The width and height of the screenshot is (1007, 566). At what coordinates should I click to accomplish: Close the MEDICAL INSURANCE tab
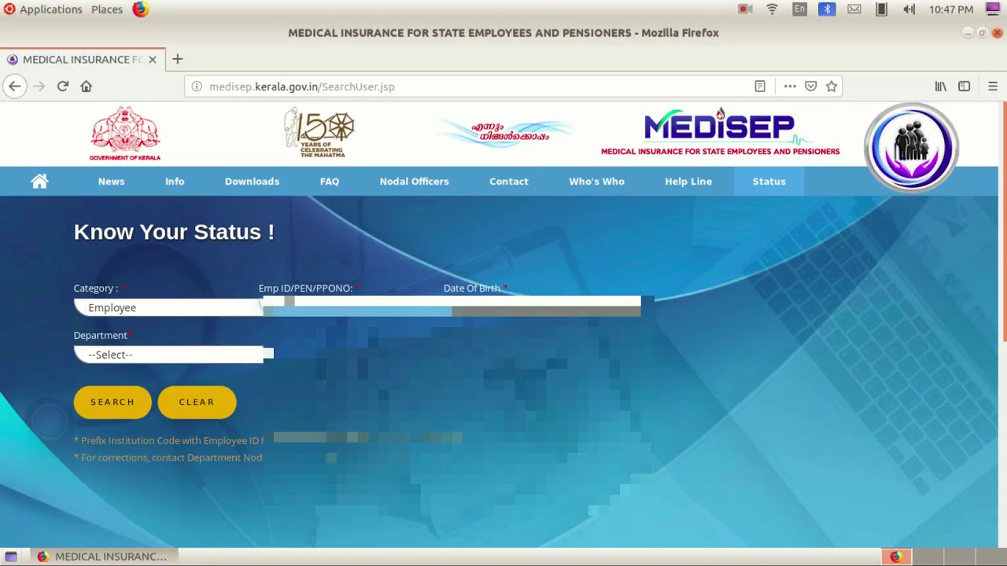[153, 59]
